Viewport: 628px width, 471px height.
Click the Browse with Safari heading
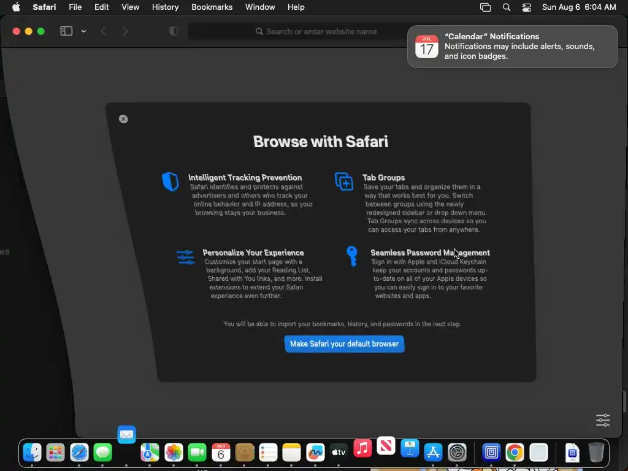coord(320,142)
